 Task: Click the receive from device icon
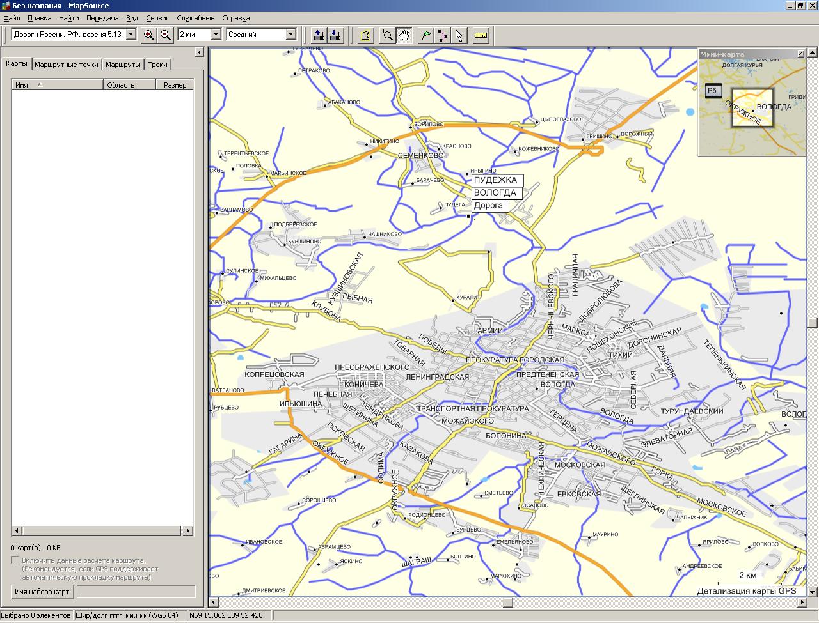point(335,35)
